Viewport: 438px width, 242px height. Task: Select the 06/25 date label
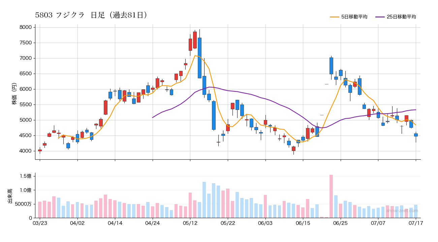[x=341, y=223]
